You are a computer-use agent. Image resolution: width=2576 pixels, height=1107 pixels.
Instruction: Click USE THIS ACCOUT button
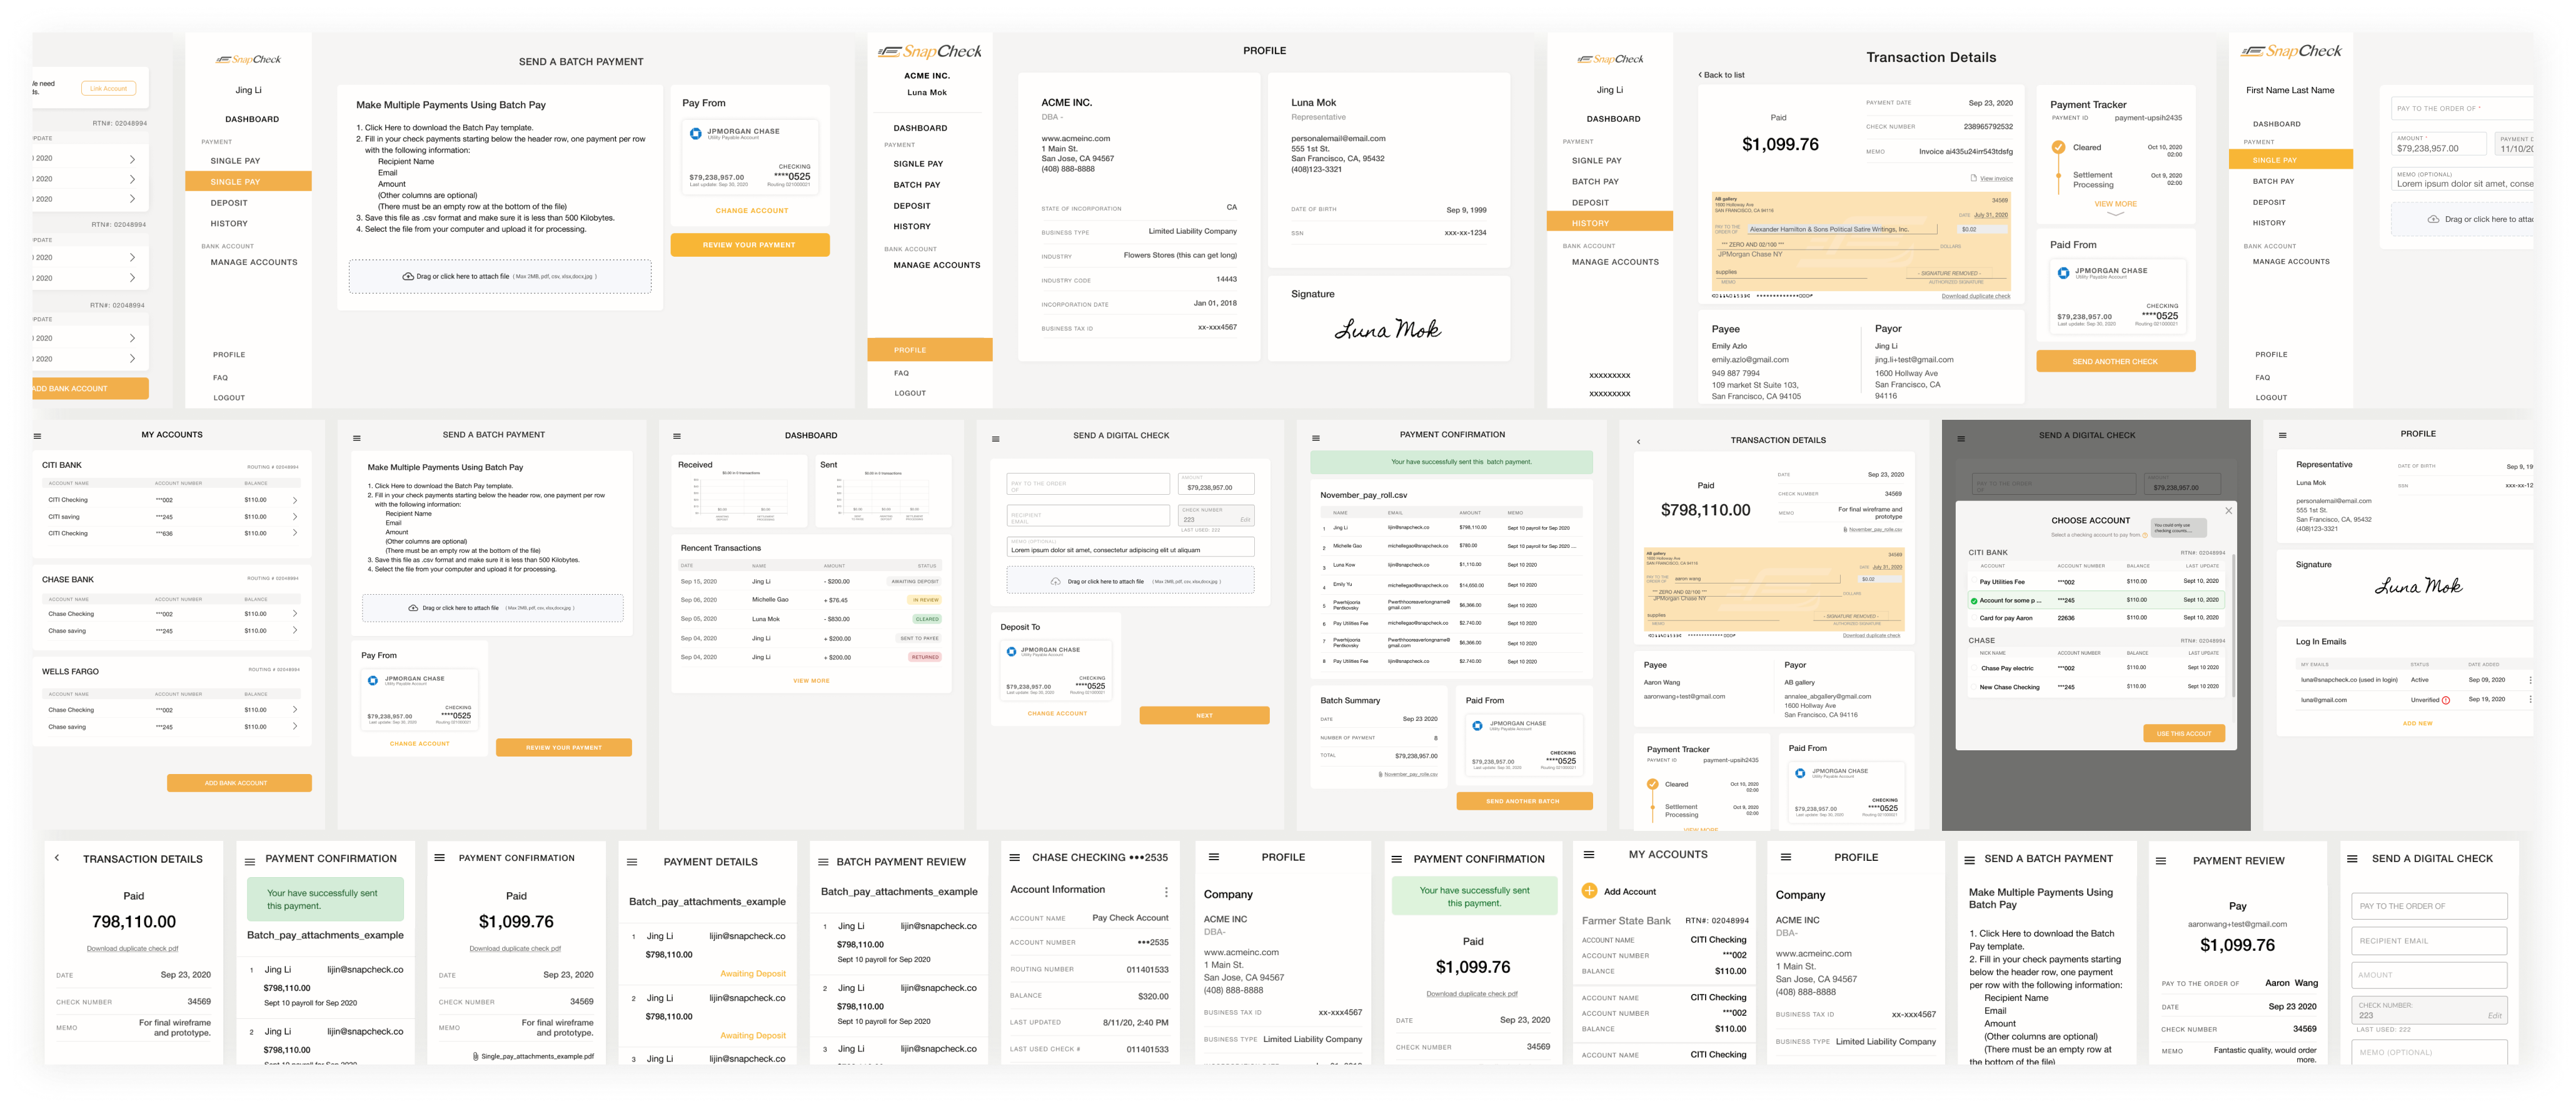2184,733
